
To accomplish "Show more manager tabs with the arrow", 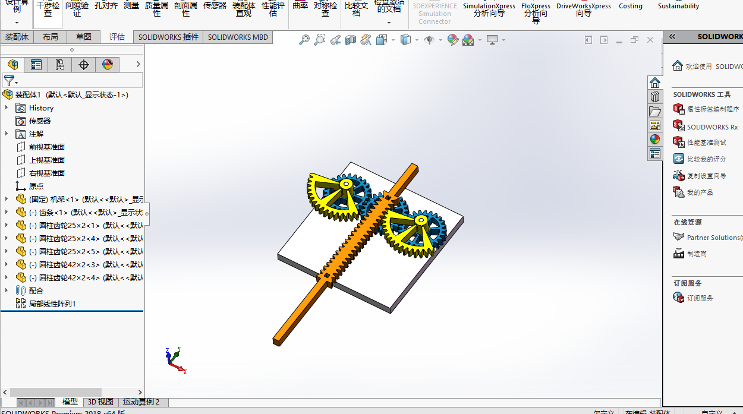I will tap(138, 65).
